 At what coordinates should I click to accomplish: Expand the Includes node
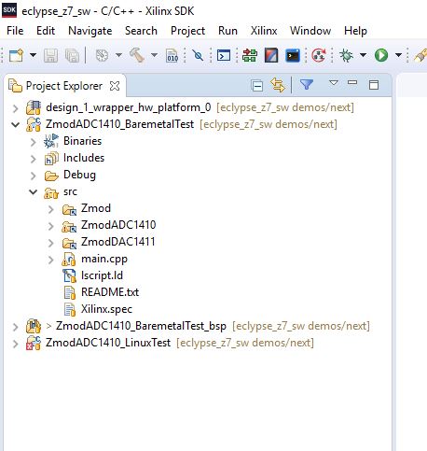click(33, 159)
